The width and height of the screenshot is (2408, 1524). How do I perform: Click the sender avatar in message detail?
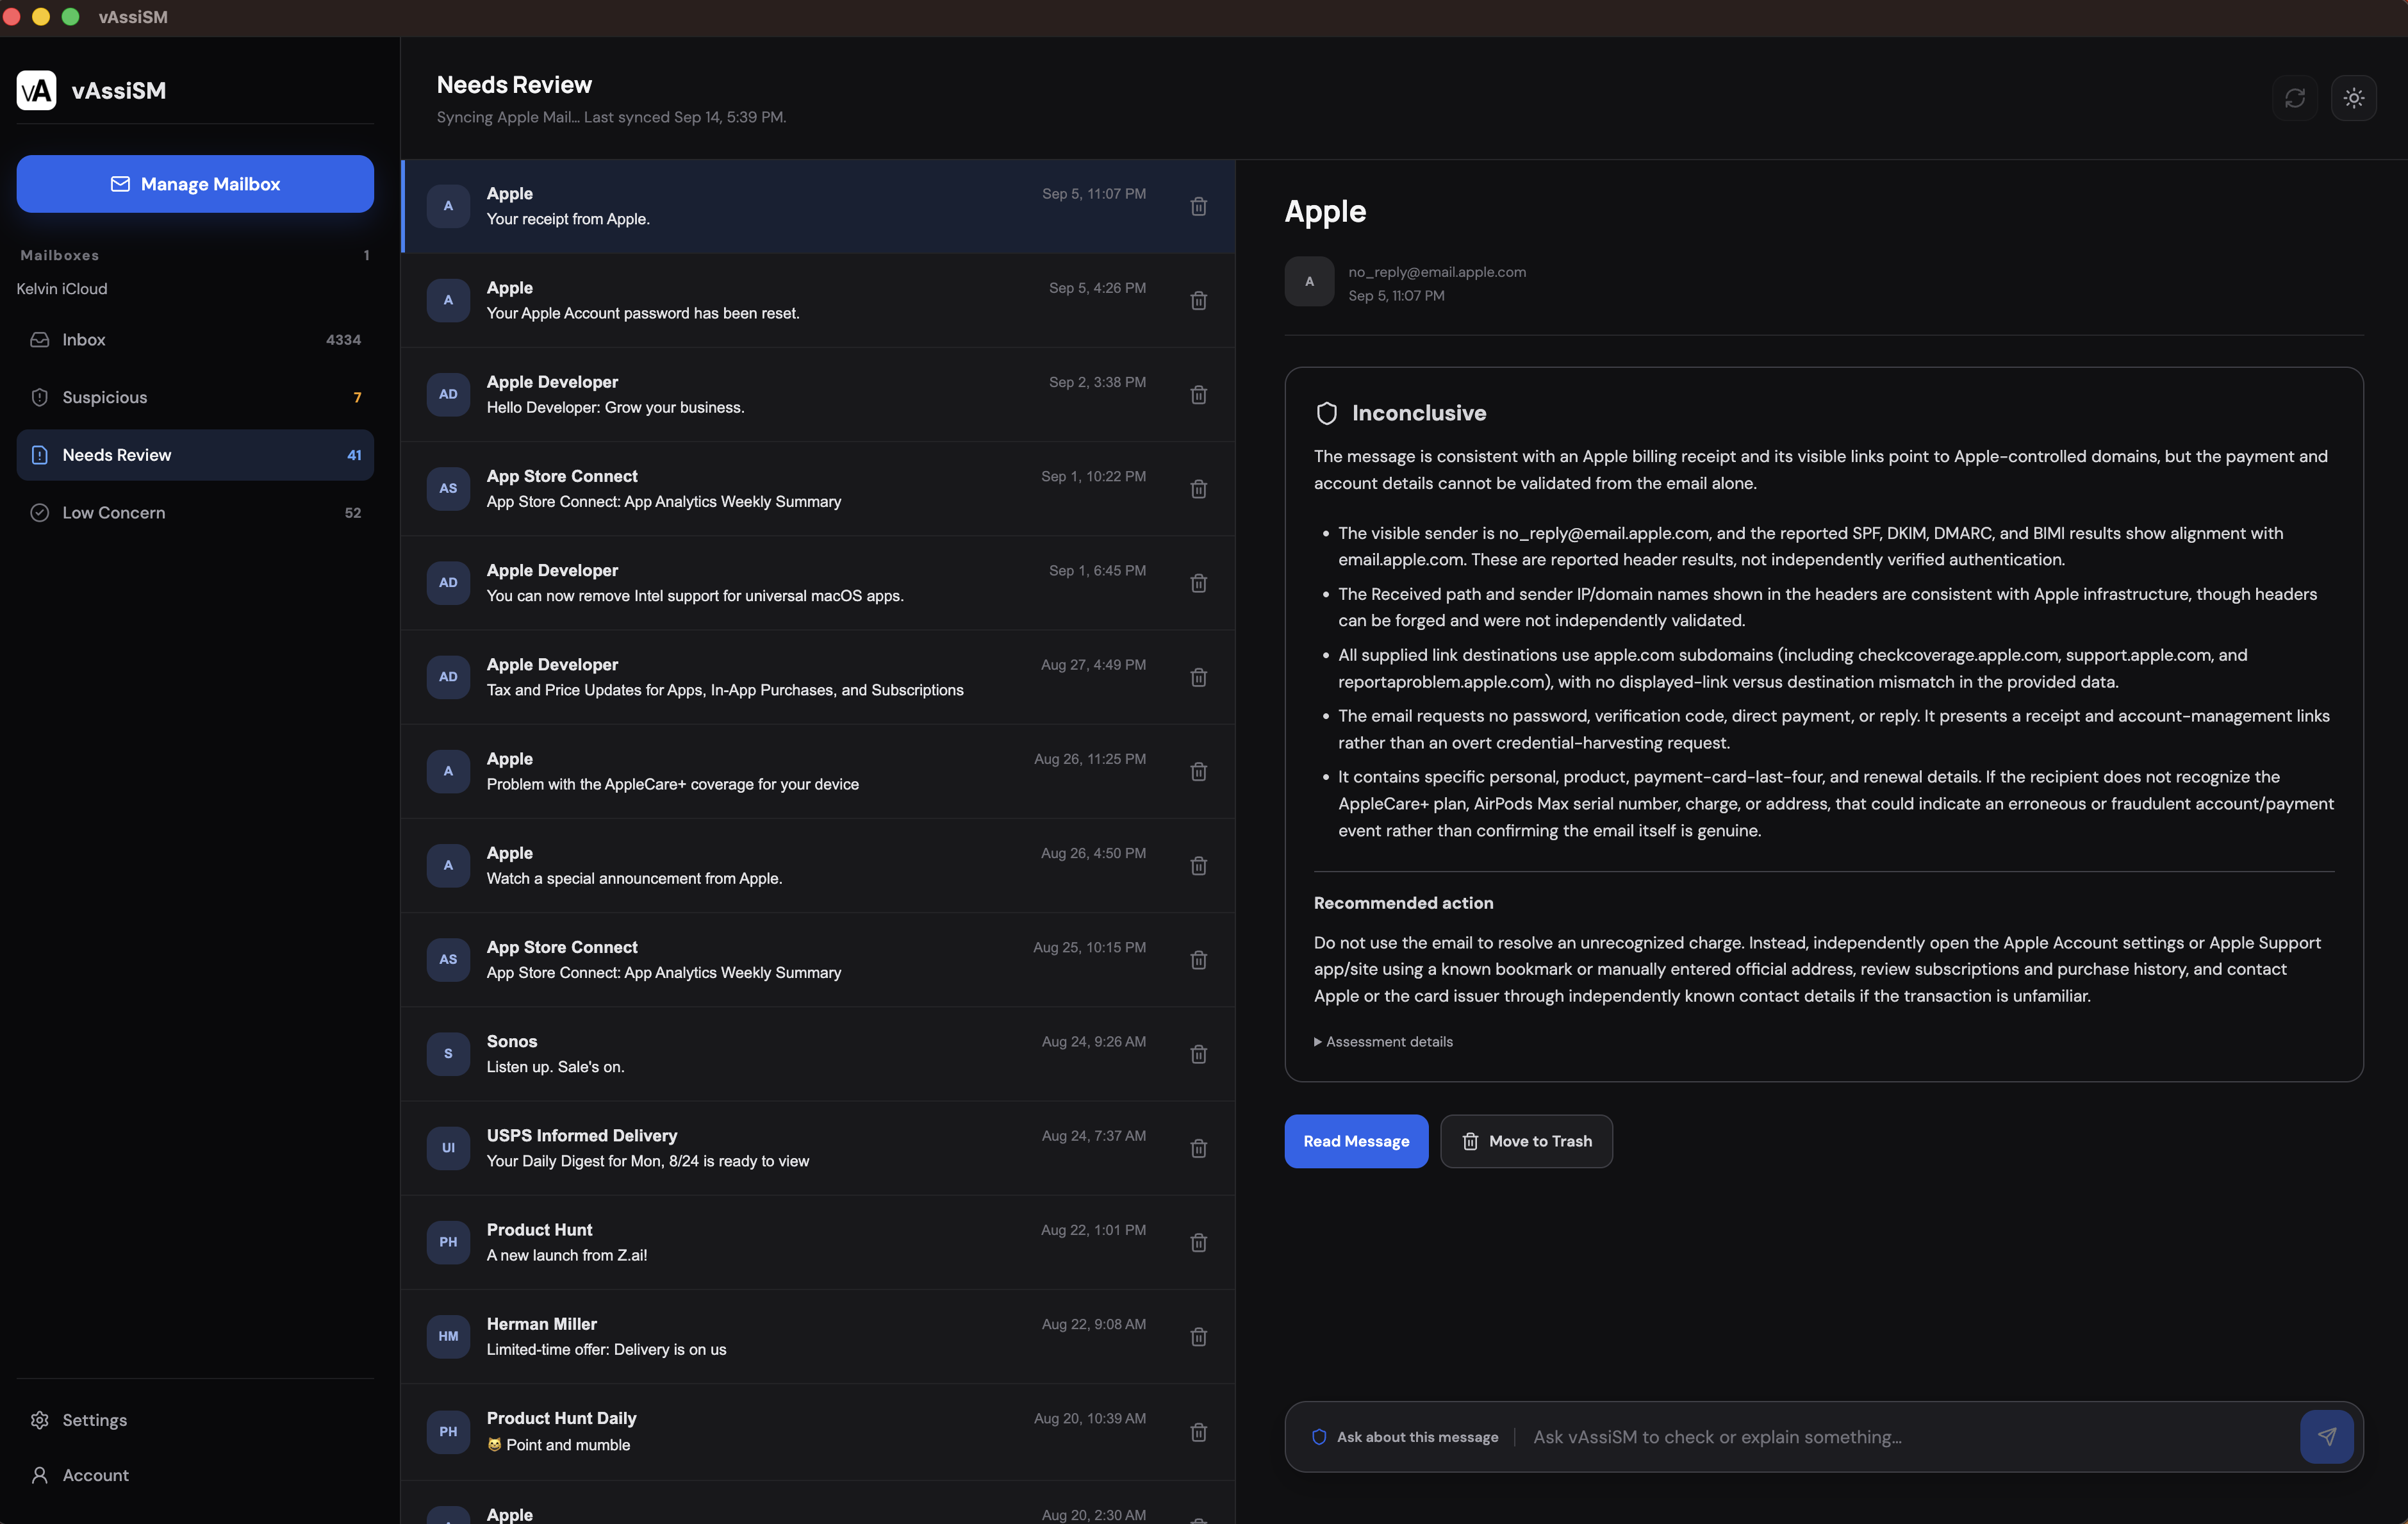click(1309, 281)
